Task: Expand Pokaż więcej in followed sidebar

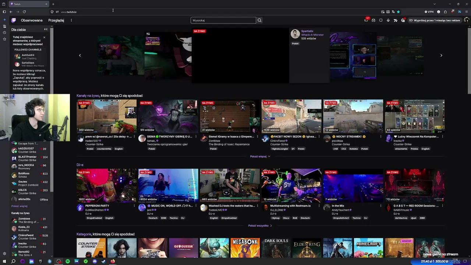Action: (x=19, y=206)
